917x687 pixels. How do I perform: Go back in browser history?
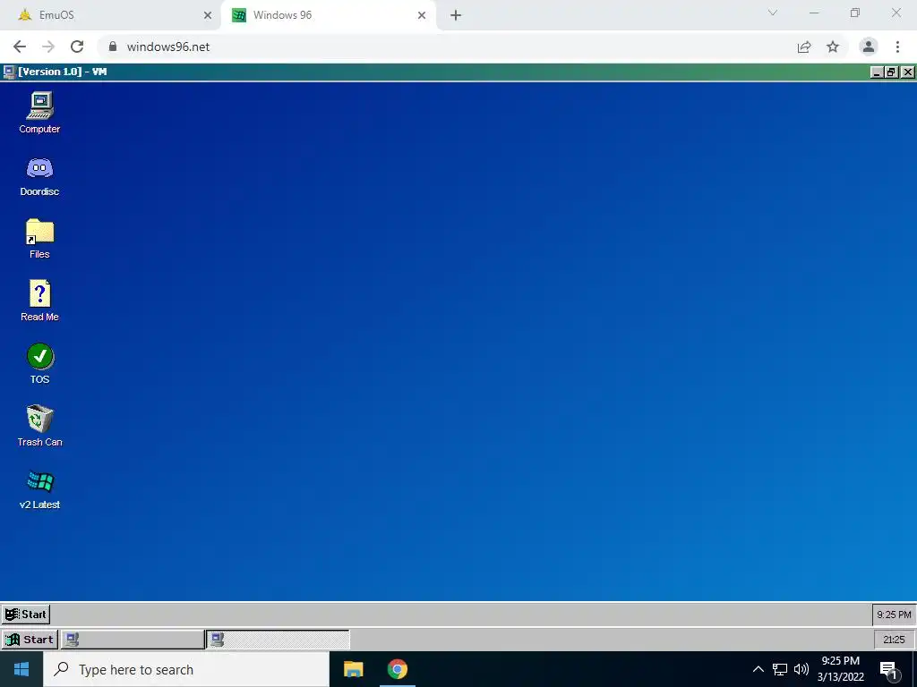20,47
